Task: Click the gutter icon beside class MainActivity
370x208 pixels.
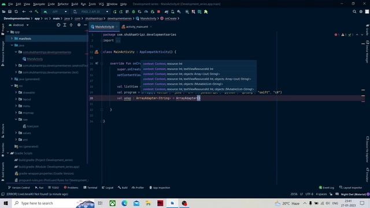Action: pyautogui.click(x=97, y=52)
